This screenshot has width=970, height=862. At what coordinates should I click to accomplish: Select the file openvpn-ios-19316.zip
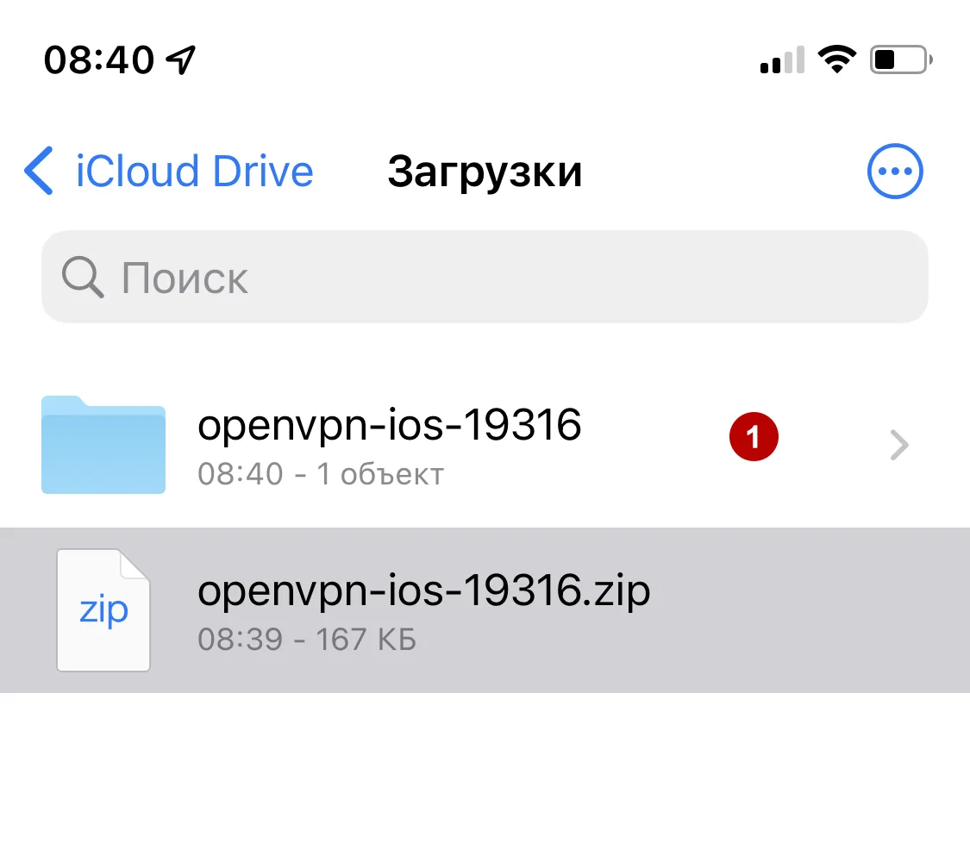(422, 590)
